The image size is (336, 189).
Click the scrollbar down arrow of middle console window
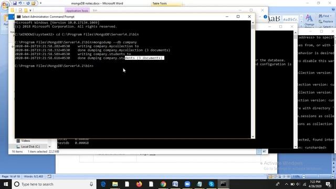pyautogui.click(x=296, y=147)
